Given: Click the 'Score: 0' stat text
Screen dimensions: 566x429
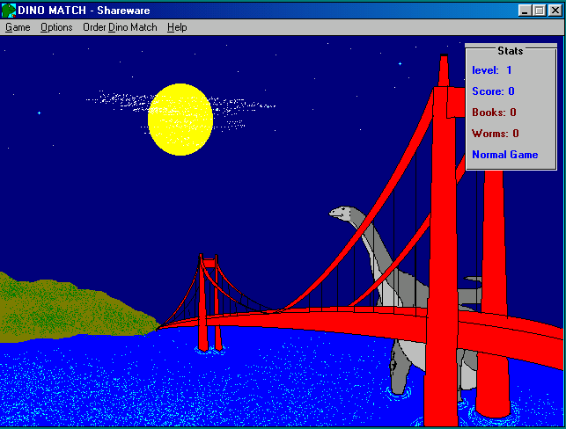Looking at the screenshot, I should pyautogui.click(x=493, y=91).
